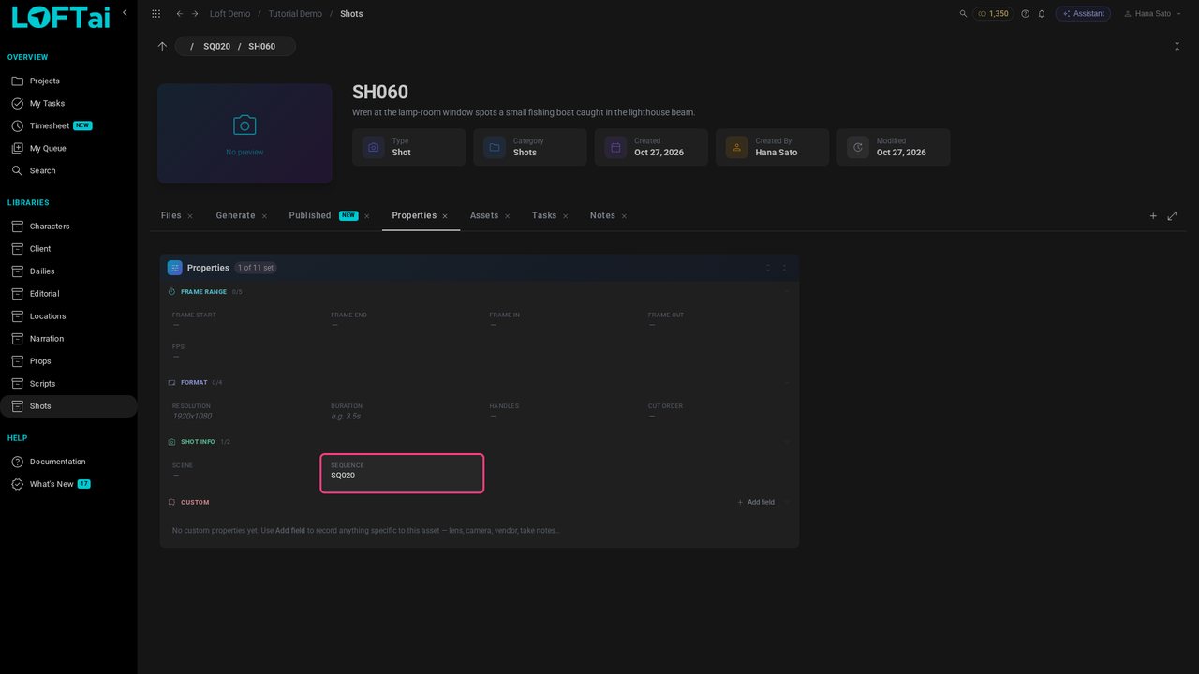Open My Tasks in the sidebar
The height and width of the screenshot is (674, 1199).
(x=68, y=104)
